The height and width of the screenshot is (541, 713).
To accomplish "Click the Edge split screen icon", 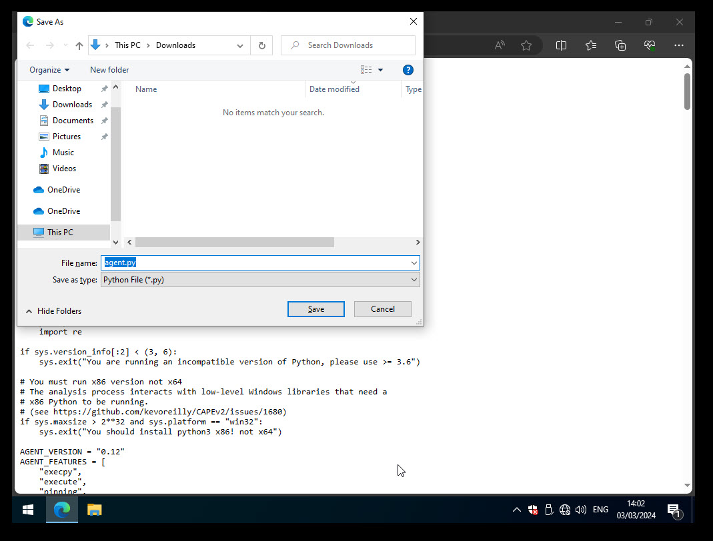I will [561, 45].
